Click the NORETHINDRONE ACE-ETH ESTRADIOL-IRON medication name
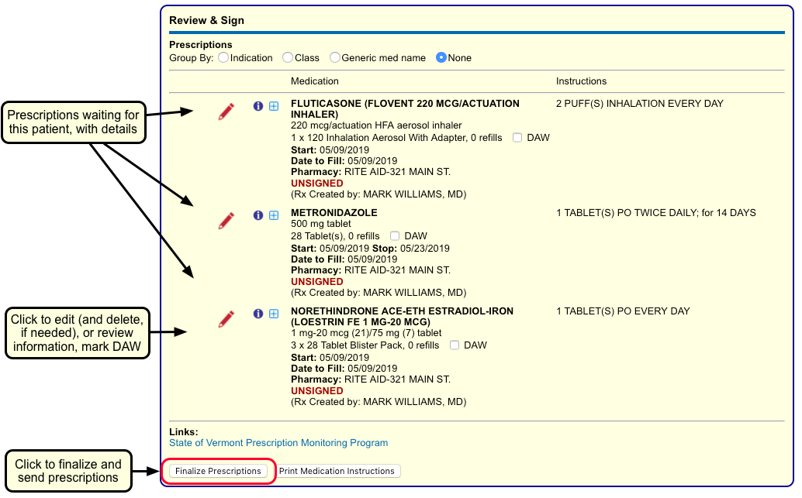This screenshot has width=802, height=498. click(402, 317)
